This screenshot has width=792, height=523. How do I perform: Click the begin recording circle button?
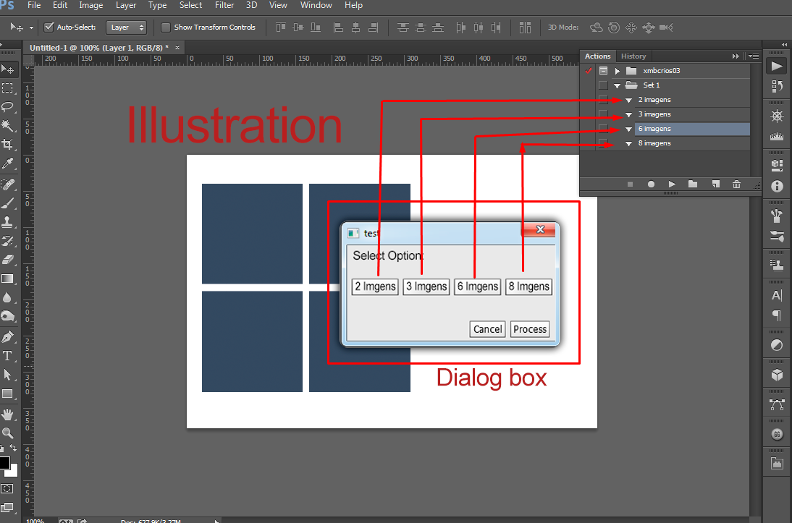point(651,184)
